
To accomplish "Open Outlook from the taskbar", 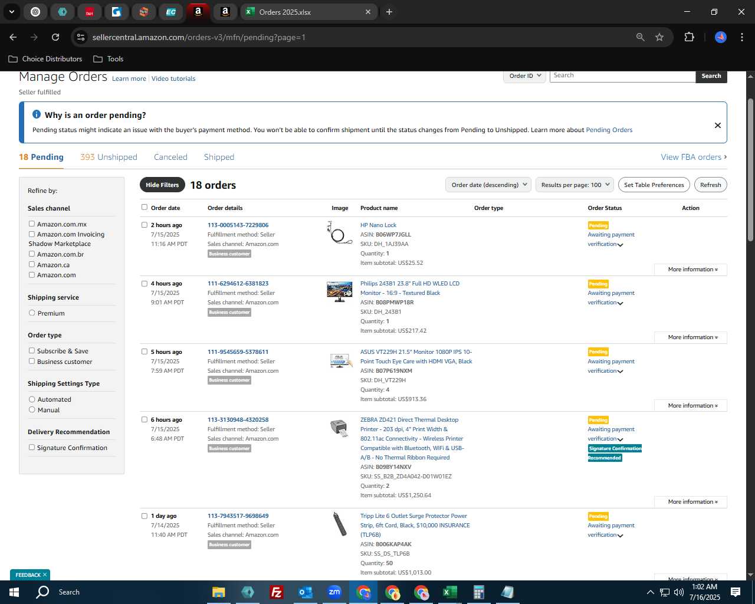I will coord(305,592).
